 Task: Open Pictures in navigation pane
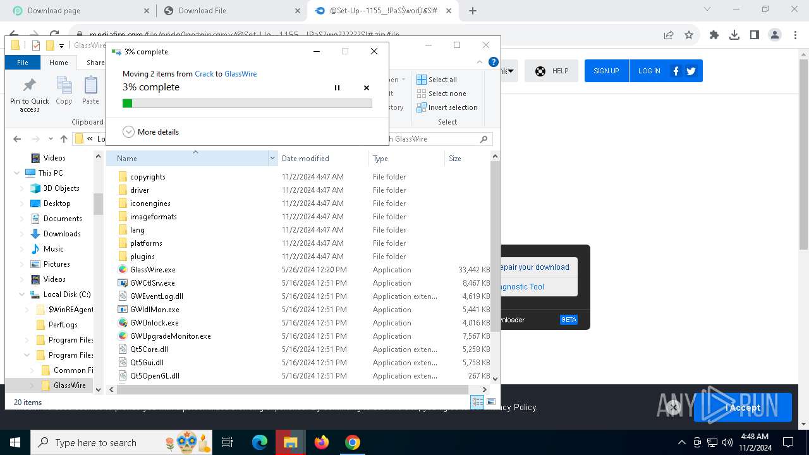pos(56,264)
